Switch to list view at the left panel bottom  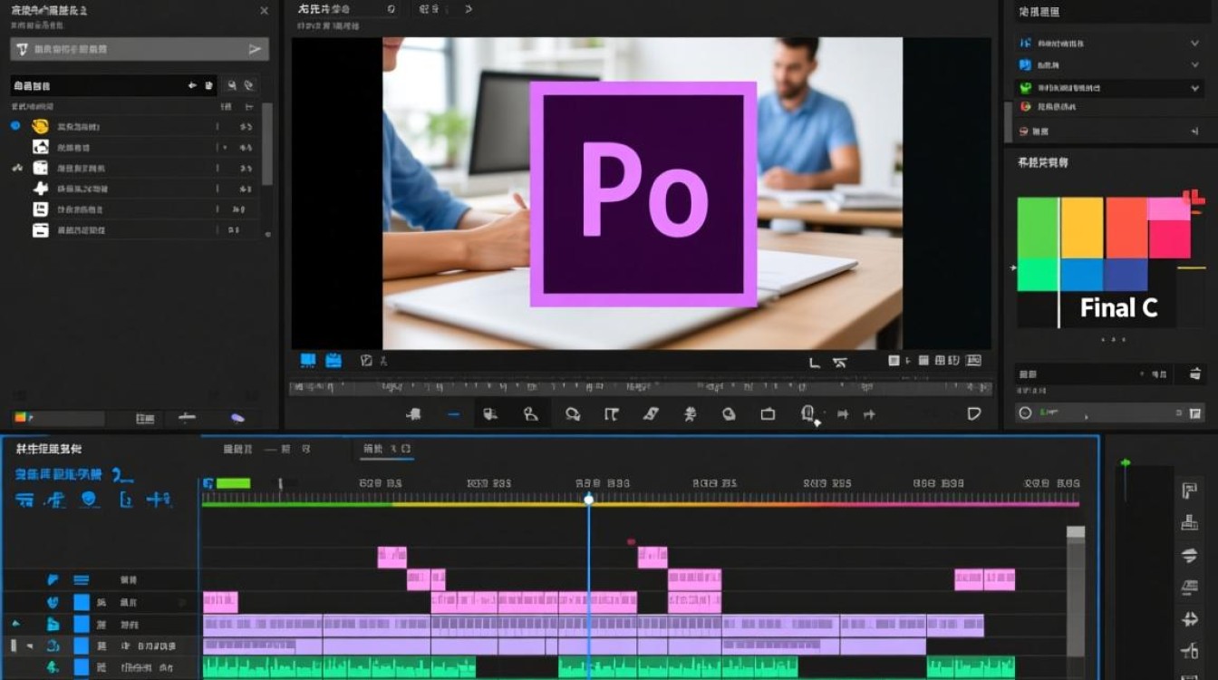pos(145,418)
